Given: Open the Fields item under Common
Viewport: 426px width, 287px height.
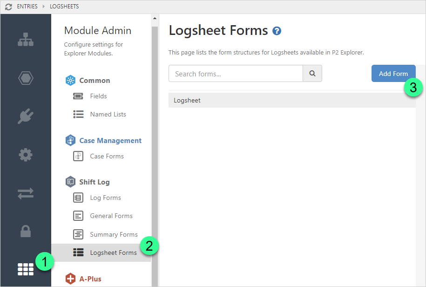Looking at the screenshot, I should (98, 96).
